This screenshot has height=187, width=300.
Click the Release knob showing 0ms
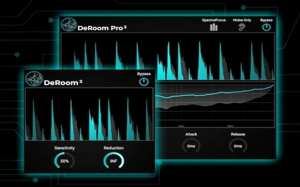click(x=238, y=146)
